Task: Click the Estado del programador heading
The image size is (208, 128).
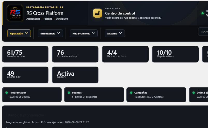Action: (x=25, y=115)
